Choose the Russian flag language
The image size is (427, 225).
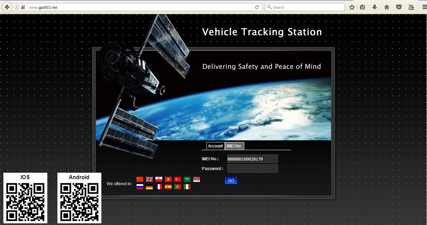140,187
